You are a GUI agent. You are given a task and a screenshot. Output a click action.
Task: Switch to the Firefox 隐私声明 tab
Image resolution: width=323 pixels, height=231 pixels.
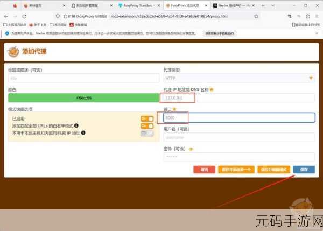point(234,6)
